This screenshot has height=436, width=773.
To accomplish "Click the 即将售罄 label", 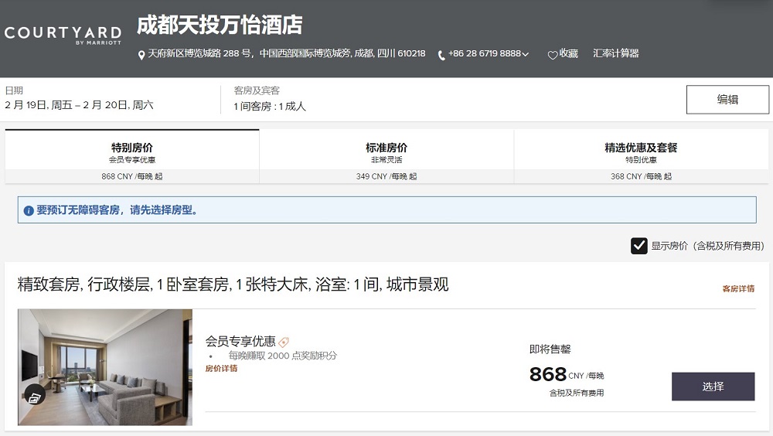I will click(550, 349).
